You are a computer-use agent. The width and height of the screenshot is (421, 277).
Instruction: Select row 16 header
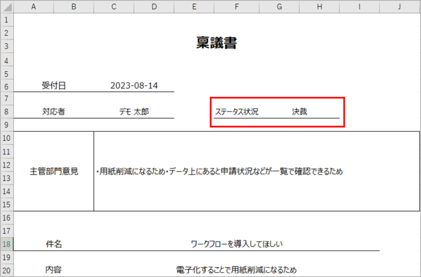point(7,217)
